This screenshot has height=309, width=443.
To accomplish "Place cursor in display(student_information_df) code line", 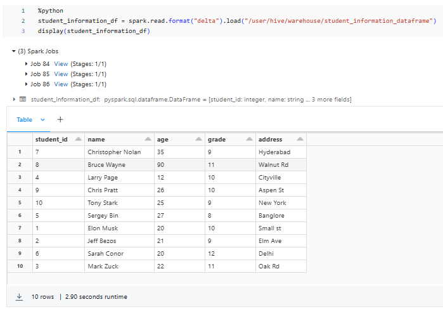I will (94, 30).
